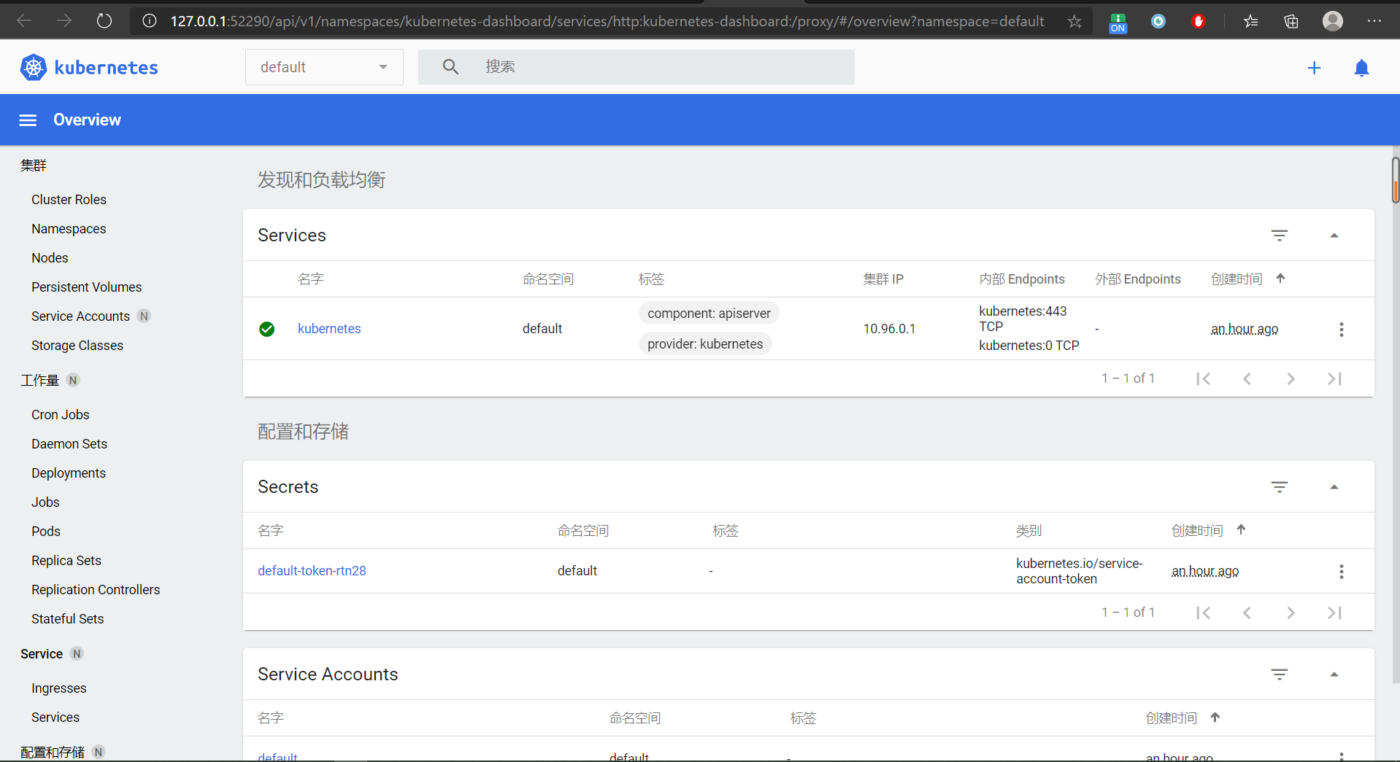Sort Services by creation time arrow

pyautogui.click(x=1280, y=279)
